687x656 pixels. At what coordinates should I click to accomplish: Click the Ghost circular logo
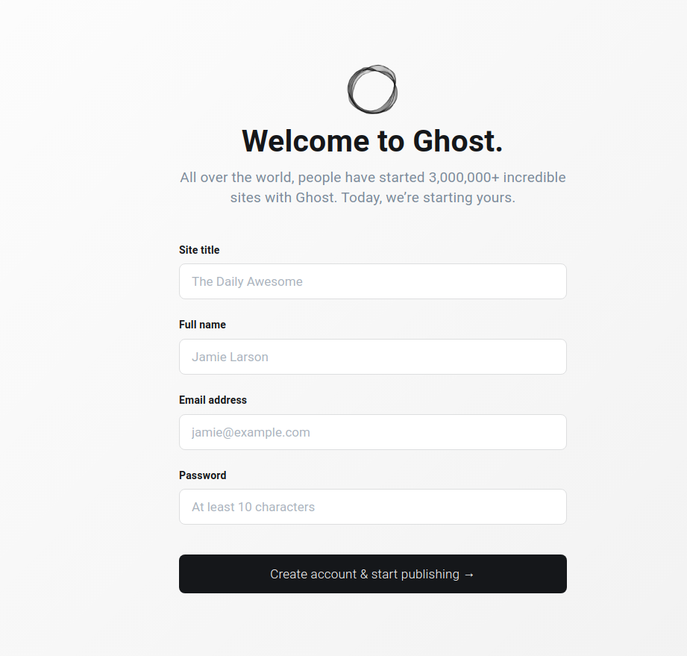point(372,90)
